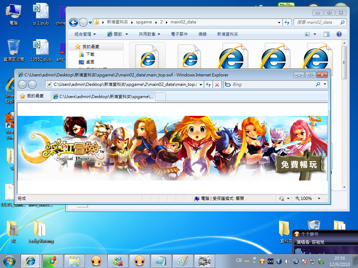The width and height of the screenshot is (358, 268).
Task: Click 'main02_data' in Explorer breadcrumb path
Action: tap(183, 22)
